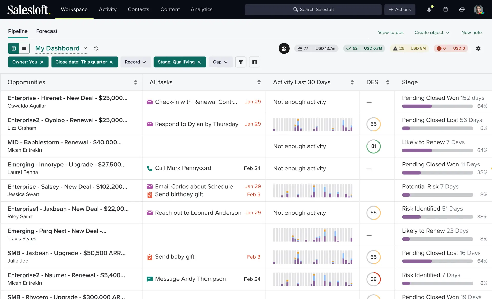The width and height of the screenshot is (492, 299).
Task: Open the notifications bell
Action: (x=429, y=9)
